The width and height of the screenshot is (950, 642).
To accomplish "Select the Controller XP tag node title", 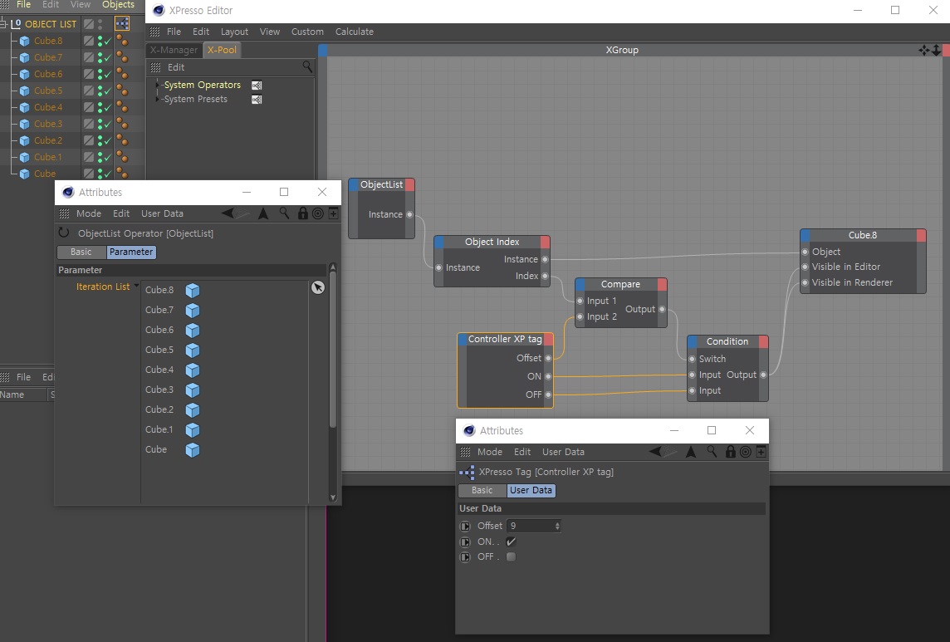I will click(505, 339).
